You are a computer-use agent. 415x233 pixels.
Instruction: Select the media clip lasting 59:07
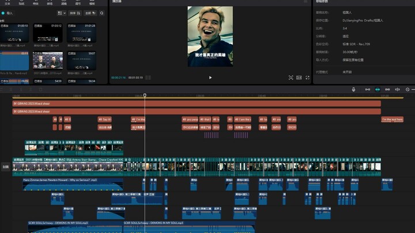coord(81,61)
